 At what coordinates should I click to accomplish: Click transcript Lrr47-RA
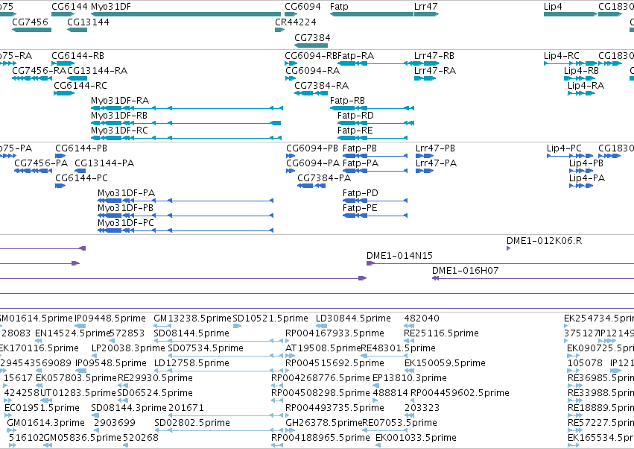click(425, 78)
